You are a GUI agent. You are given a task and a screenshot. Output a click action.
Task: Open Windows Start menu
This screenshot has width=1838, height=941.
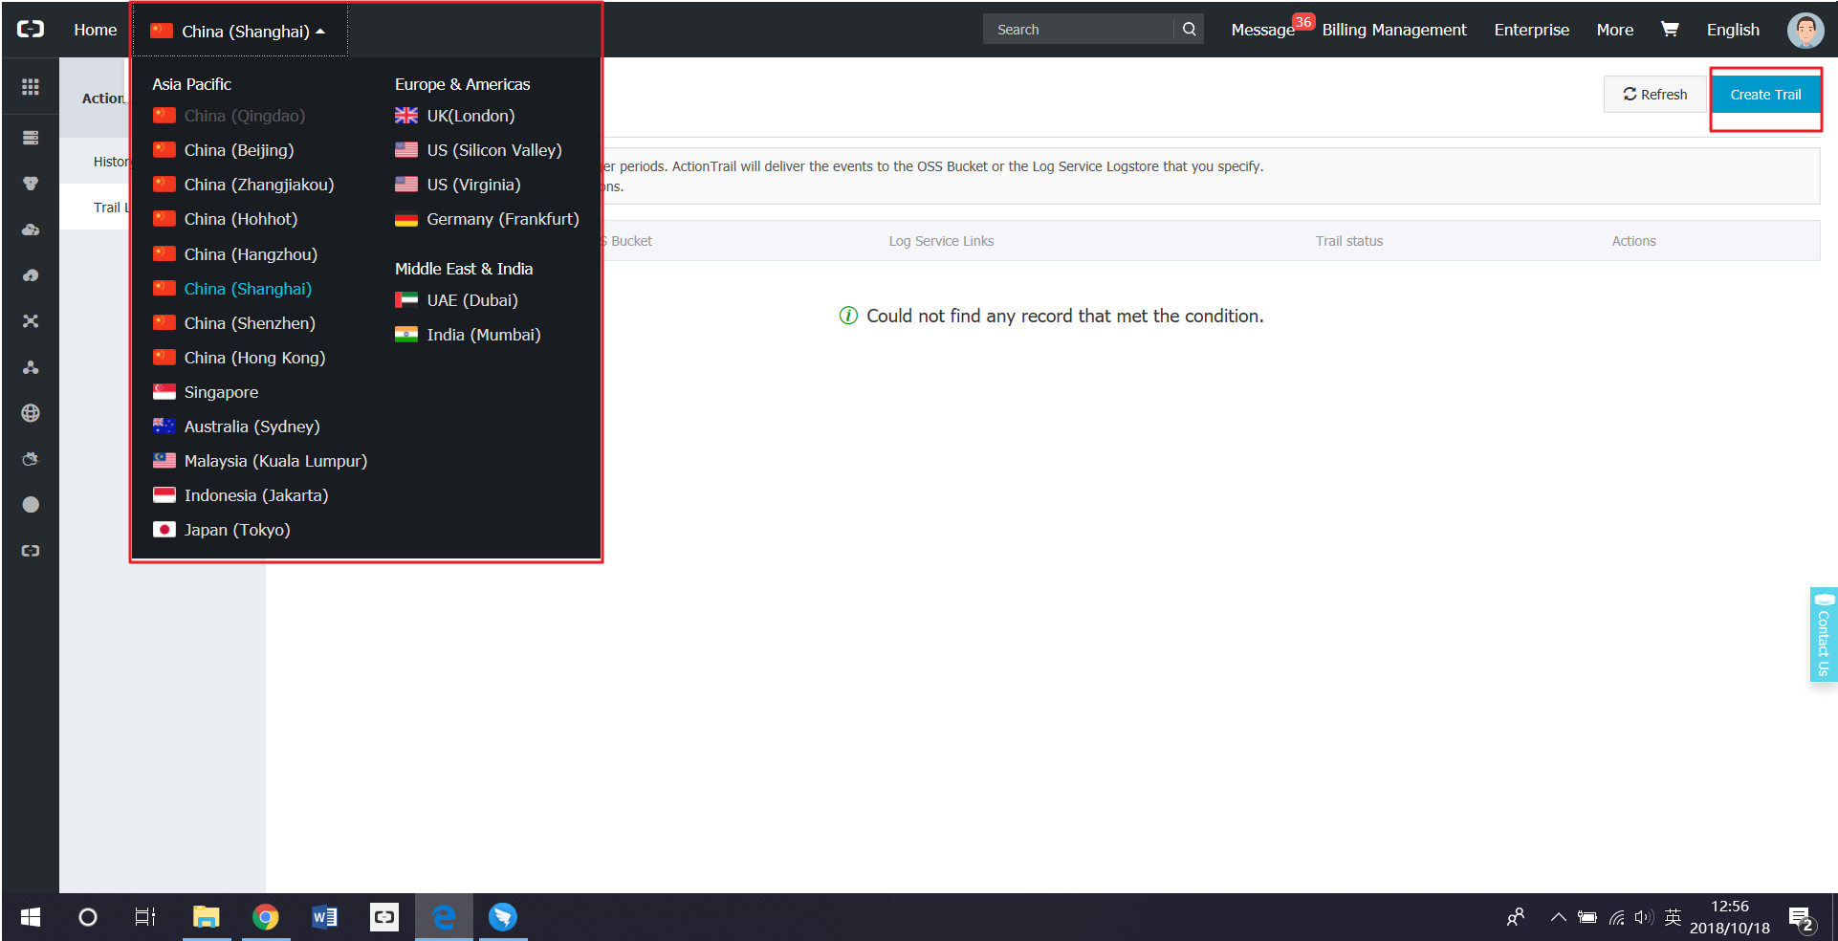(31, 917)
